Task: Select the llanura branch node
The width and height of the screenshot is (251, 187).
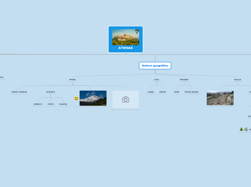Action: click(238, 79)
